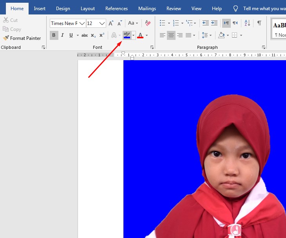Switch to the Insert tab
286x238 pixels.
40,9
